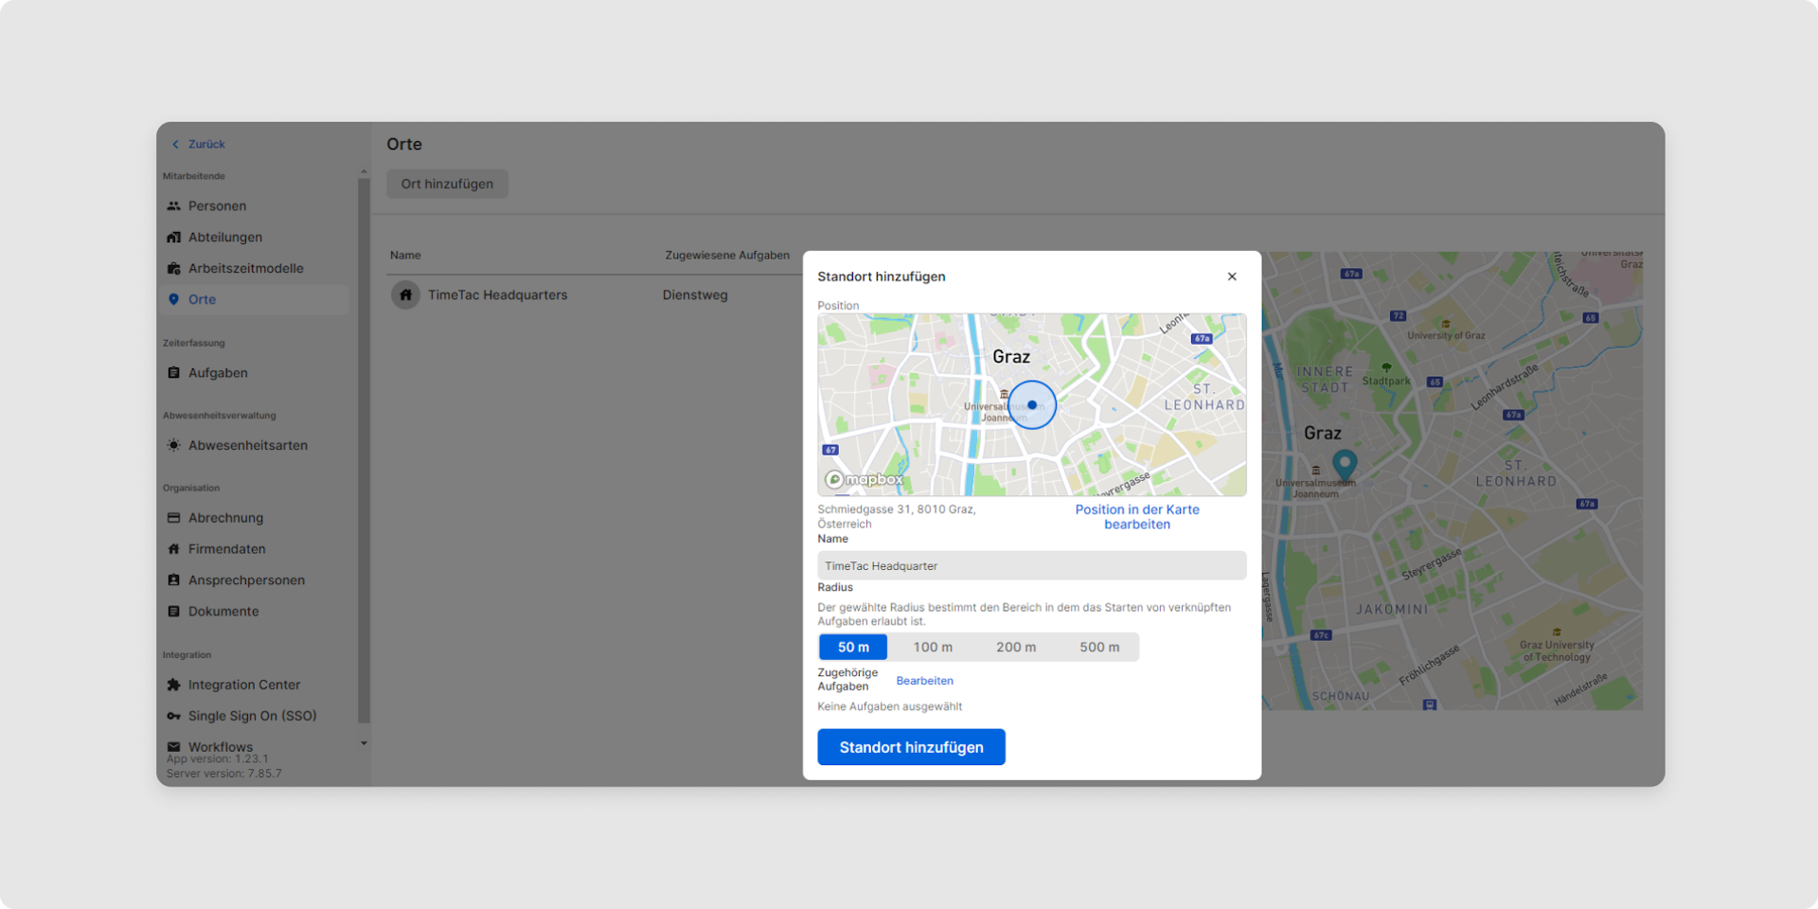Click the Workflows envelope icon
This screenshot has height=909, width=1818.
click(x=173, y=747)
